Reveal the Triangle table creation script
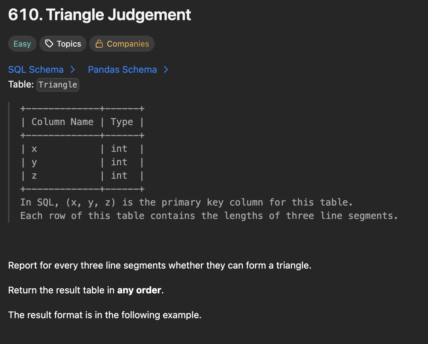 [x=36, y=69]
